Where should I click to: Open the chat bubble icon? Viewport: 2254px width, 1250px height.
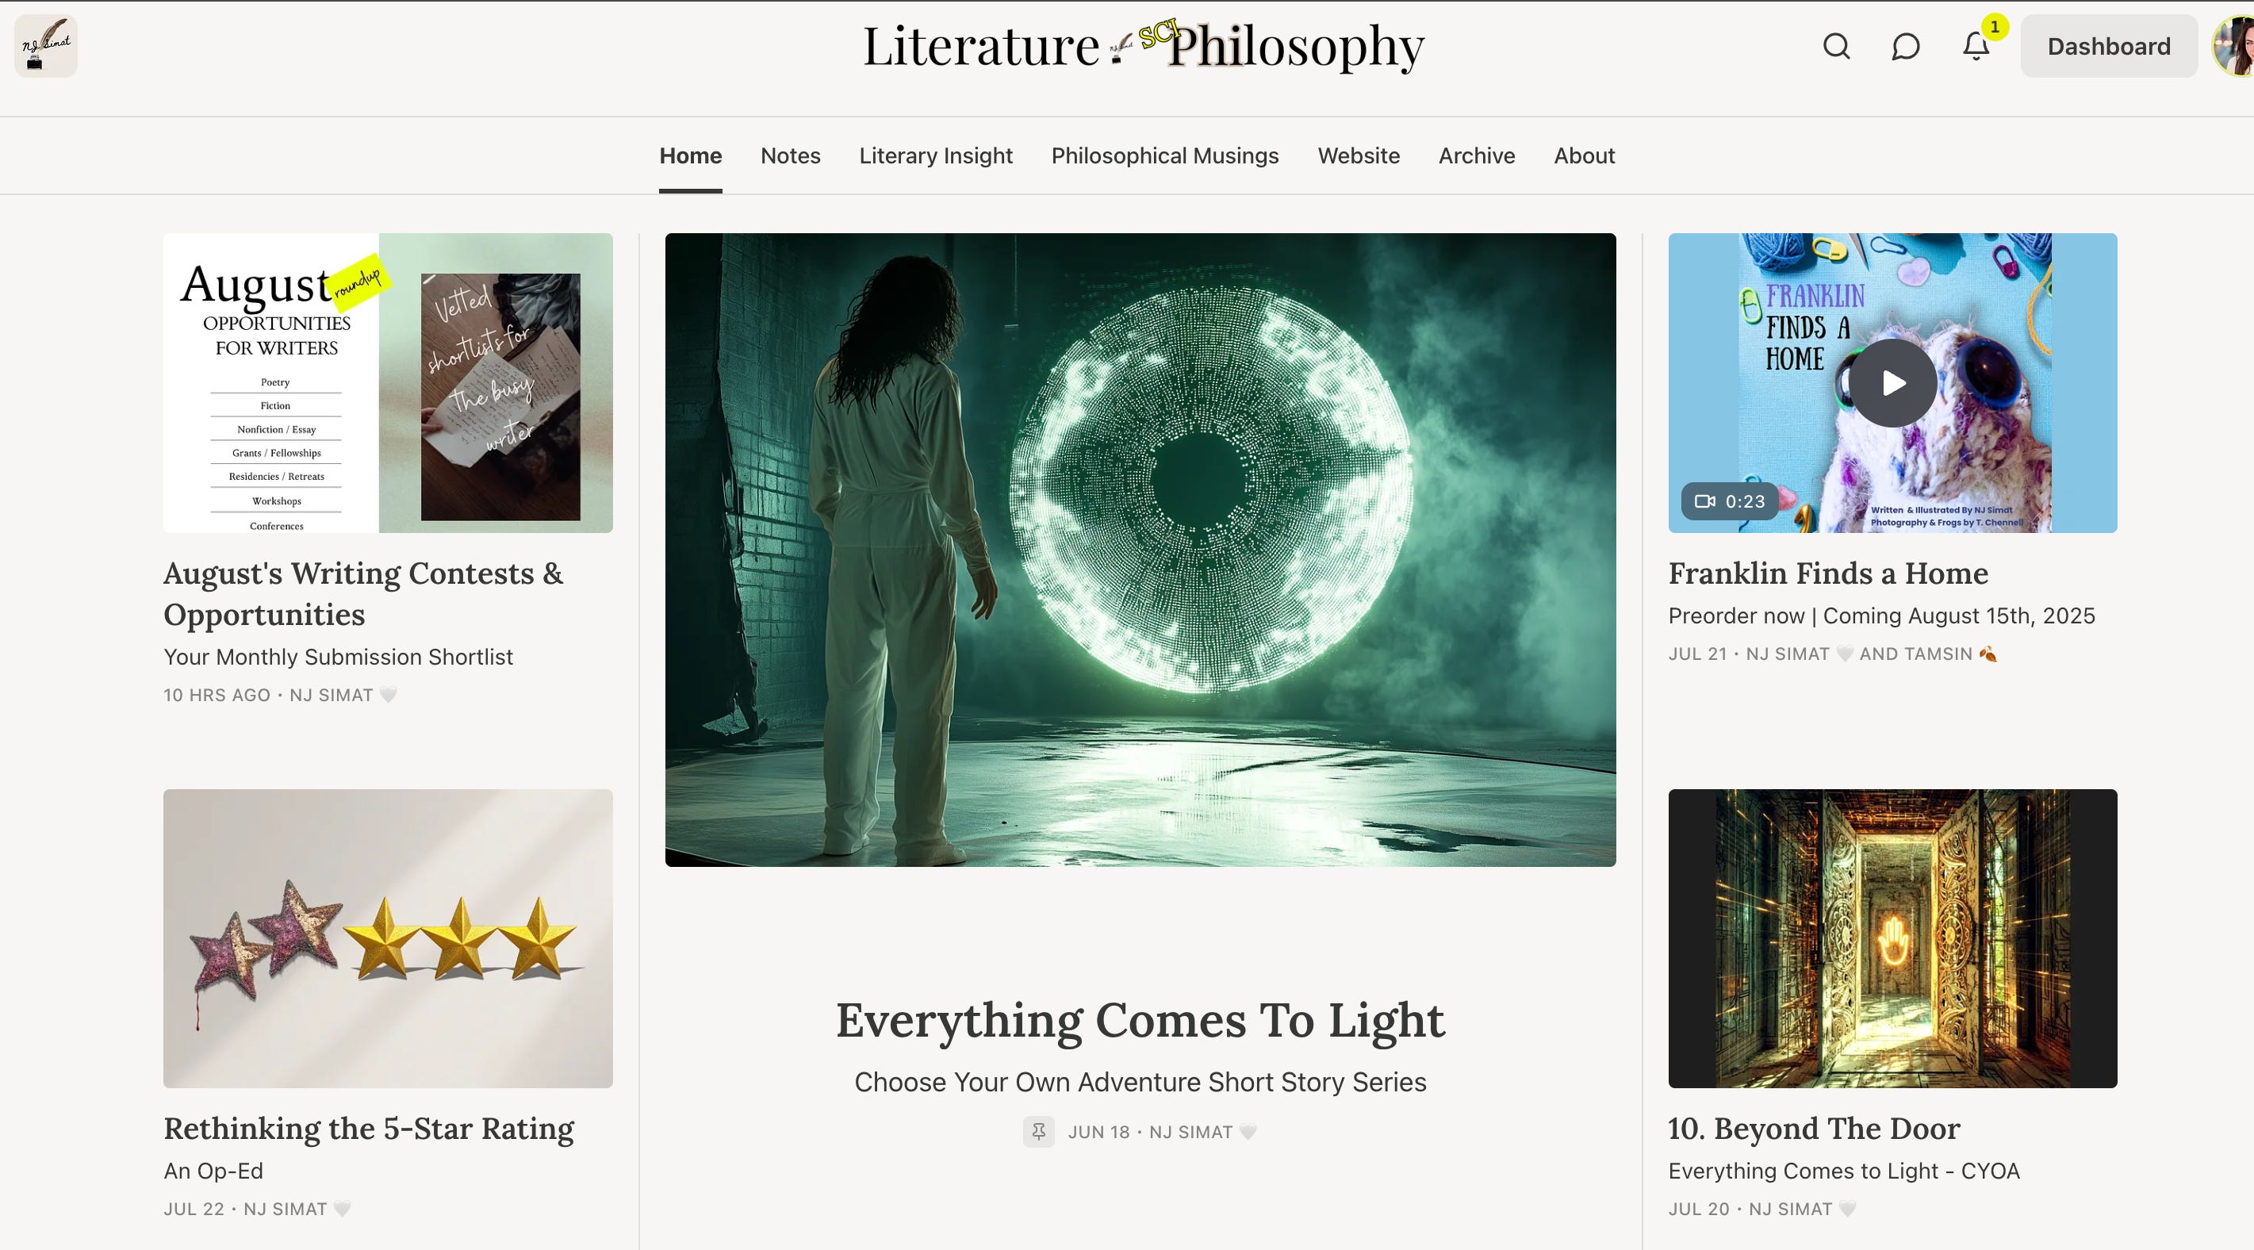click(1906, 46)
